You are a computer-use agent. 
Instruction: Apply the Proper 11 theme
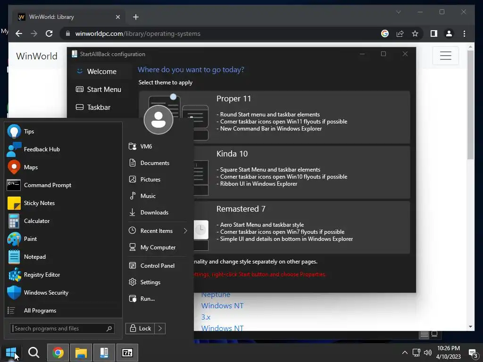(275, 117)
